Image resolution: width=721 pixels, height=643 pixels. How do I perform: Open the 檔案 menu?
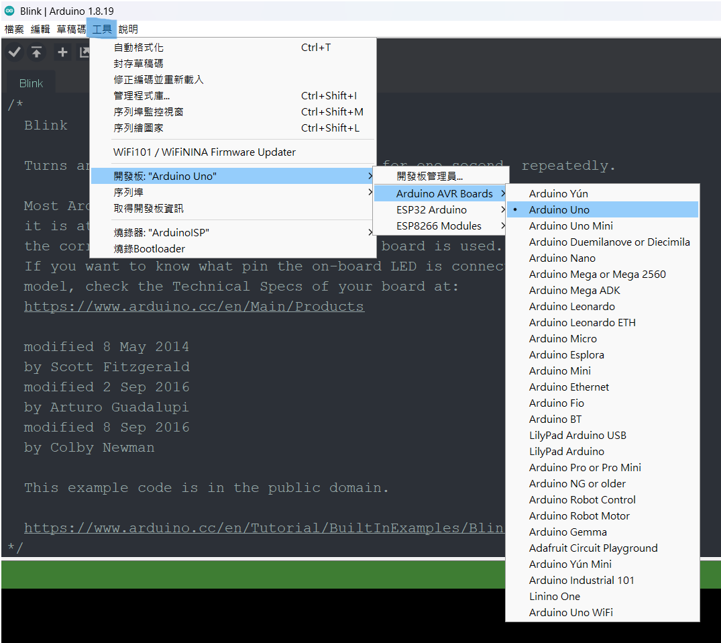point(14,30)
